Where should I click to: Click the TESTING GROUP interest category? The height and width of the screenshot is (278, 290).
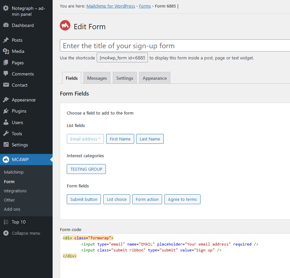point(86,169)
